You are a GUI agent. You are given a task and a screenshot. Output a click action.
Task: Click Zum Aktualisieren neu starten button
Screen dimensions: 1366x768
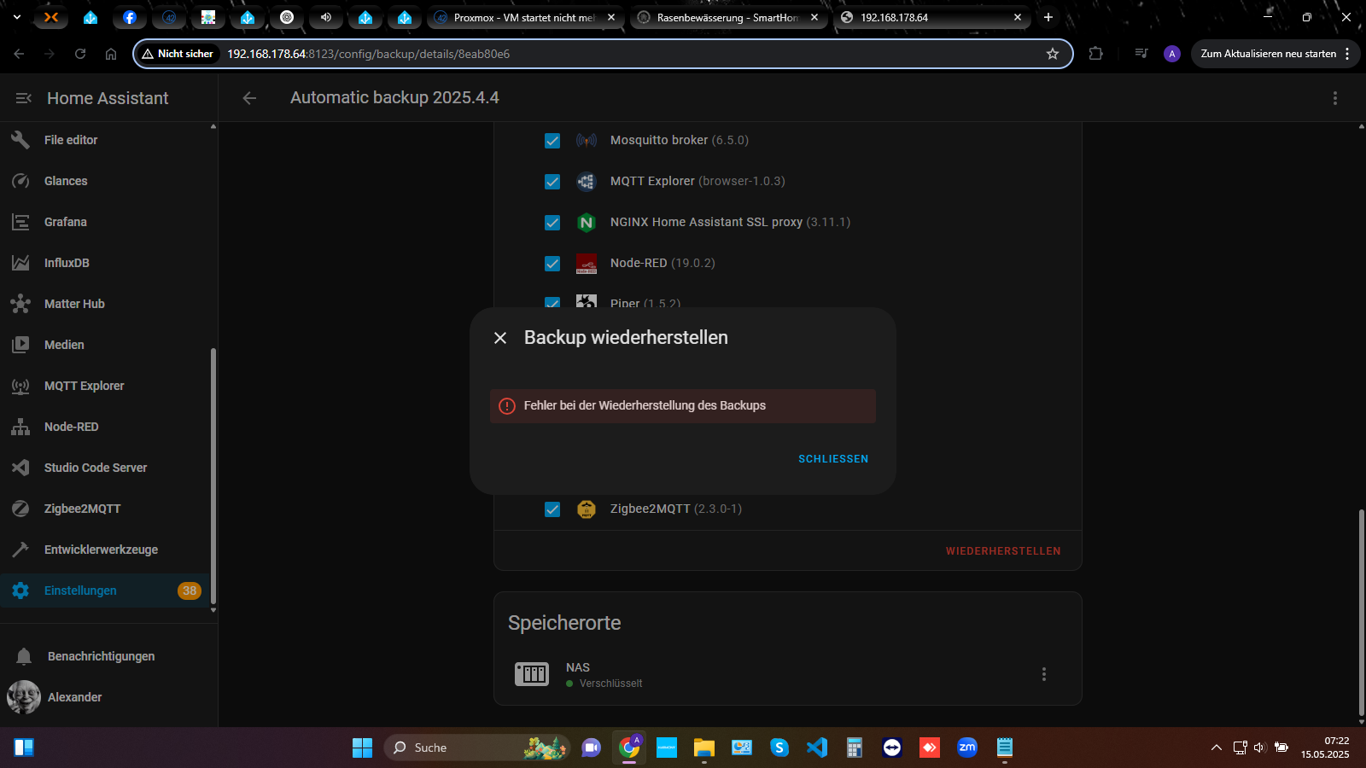coord(1276,54)
